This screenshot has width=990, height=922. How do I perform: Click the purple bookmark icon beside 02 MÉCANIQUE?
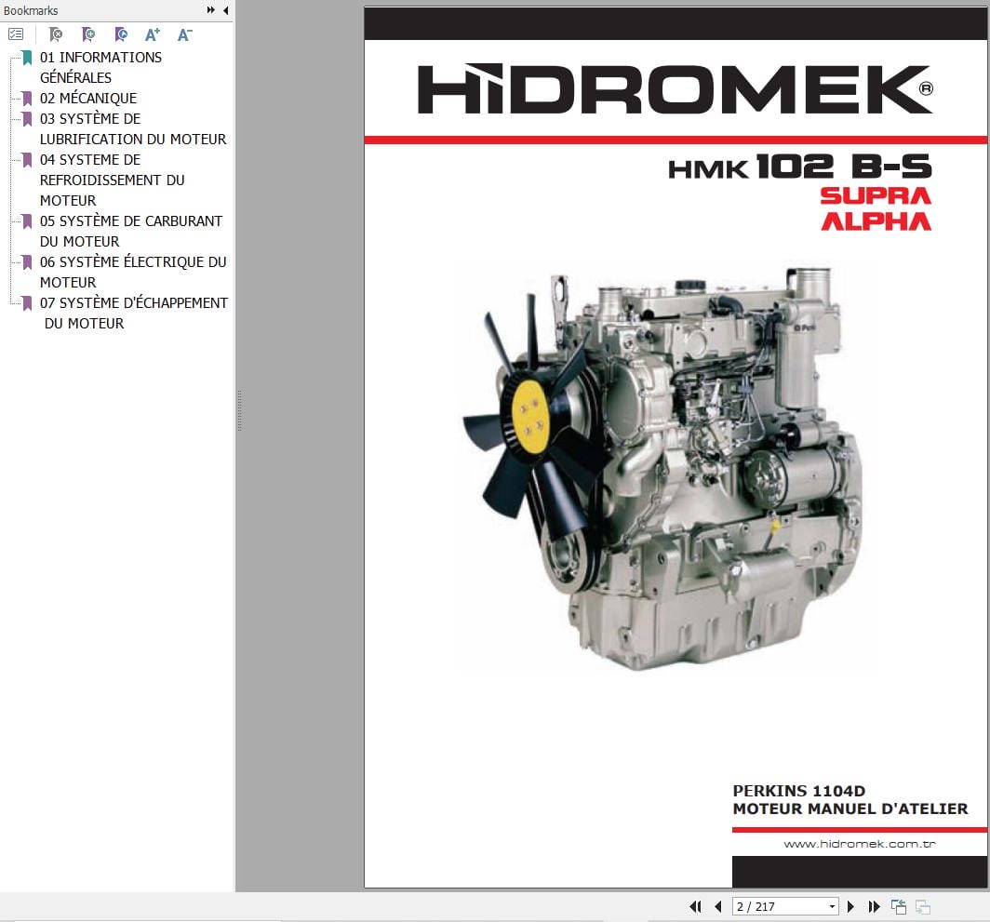pyautogui.click(x=27, y=99)
